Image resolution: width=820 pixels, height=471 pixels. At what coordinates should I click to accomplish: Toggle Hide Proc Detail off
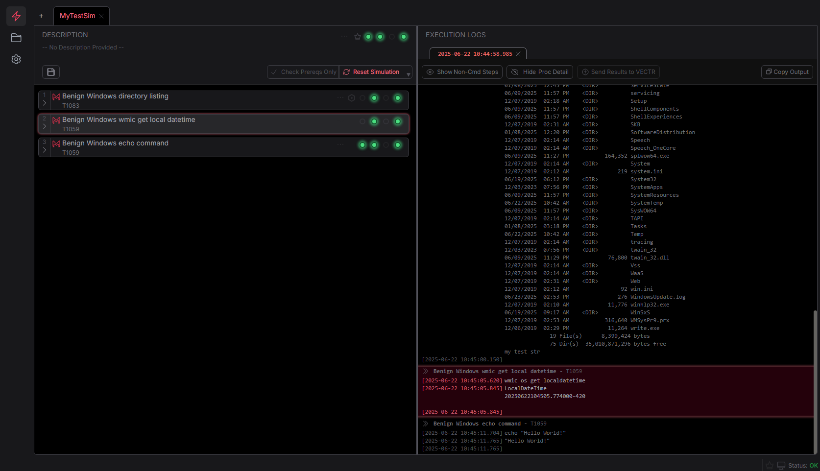(539, 72)
